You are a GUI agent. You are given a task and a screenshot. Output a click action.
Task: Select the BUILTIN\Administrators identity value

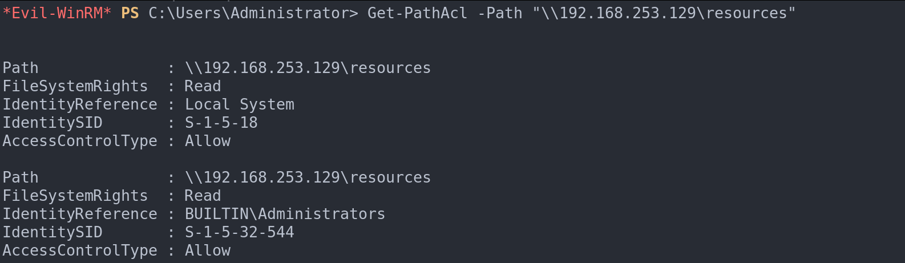pyautogui.click(x=285, y=214)
